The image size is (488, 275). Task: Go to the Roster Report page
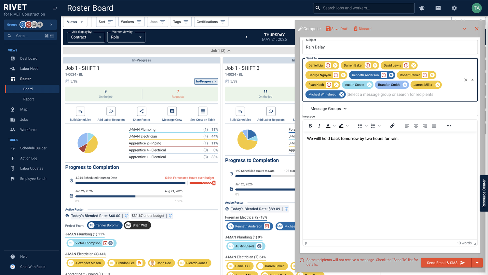click(29, 99)
